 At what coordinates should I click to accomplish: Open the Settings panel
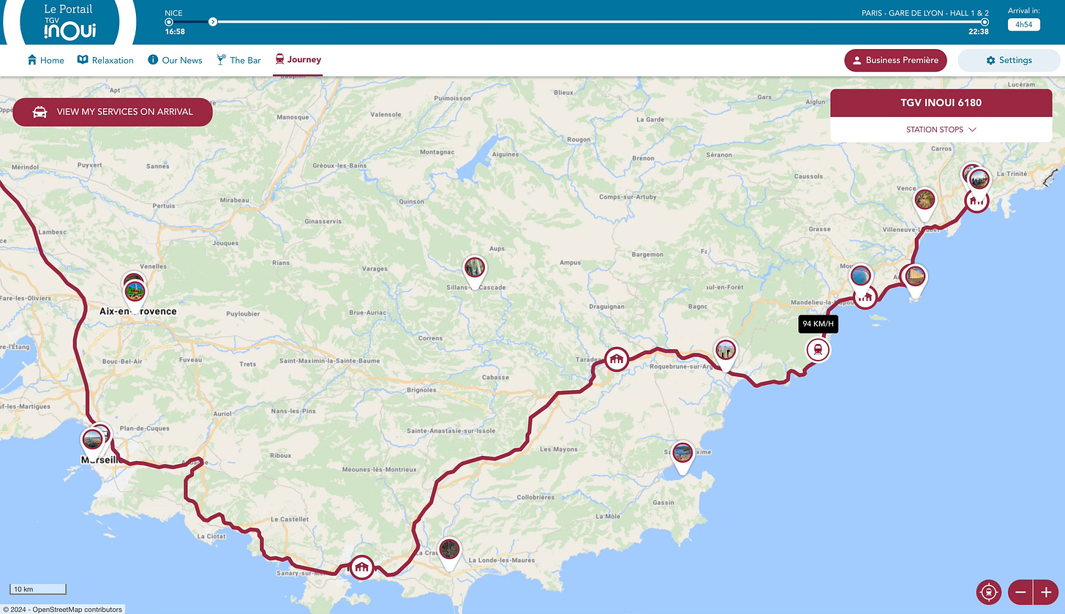[1009, 60]
